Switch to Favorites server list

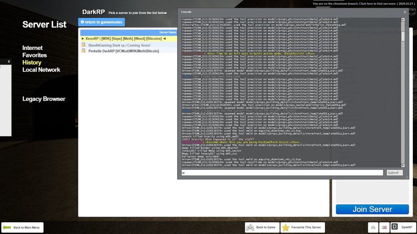[x=35, y=55]
